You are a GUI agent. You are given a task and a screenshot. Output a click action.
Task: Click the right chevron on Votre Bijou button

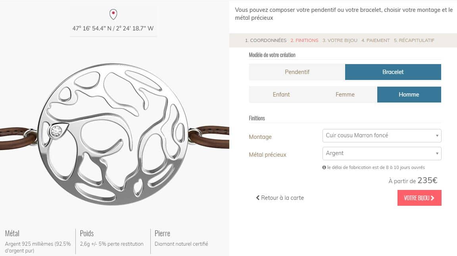pyautogui.click(x=433, y=198)
